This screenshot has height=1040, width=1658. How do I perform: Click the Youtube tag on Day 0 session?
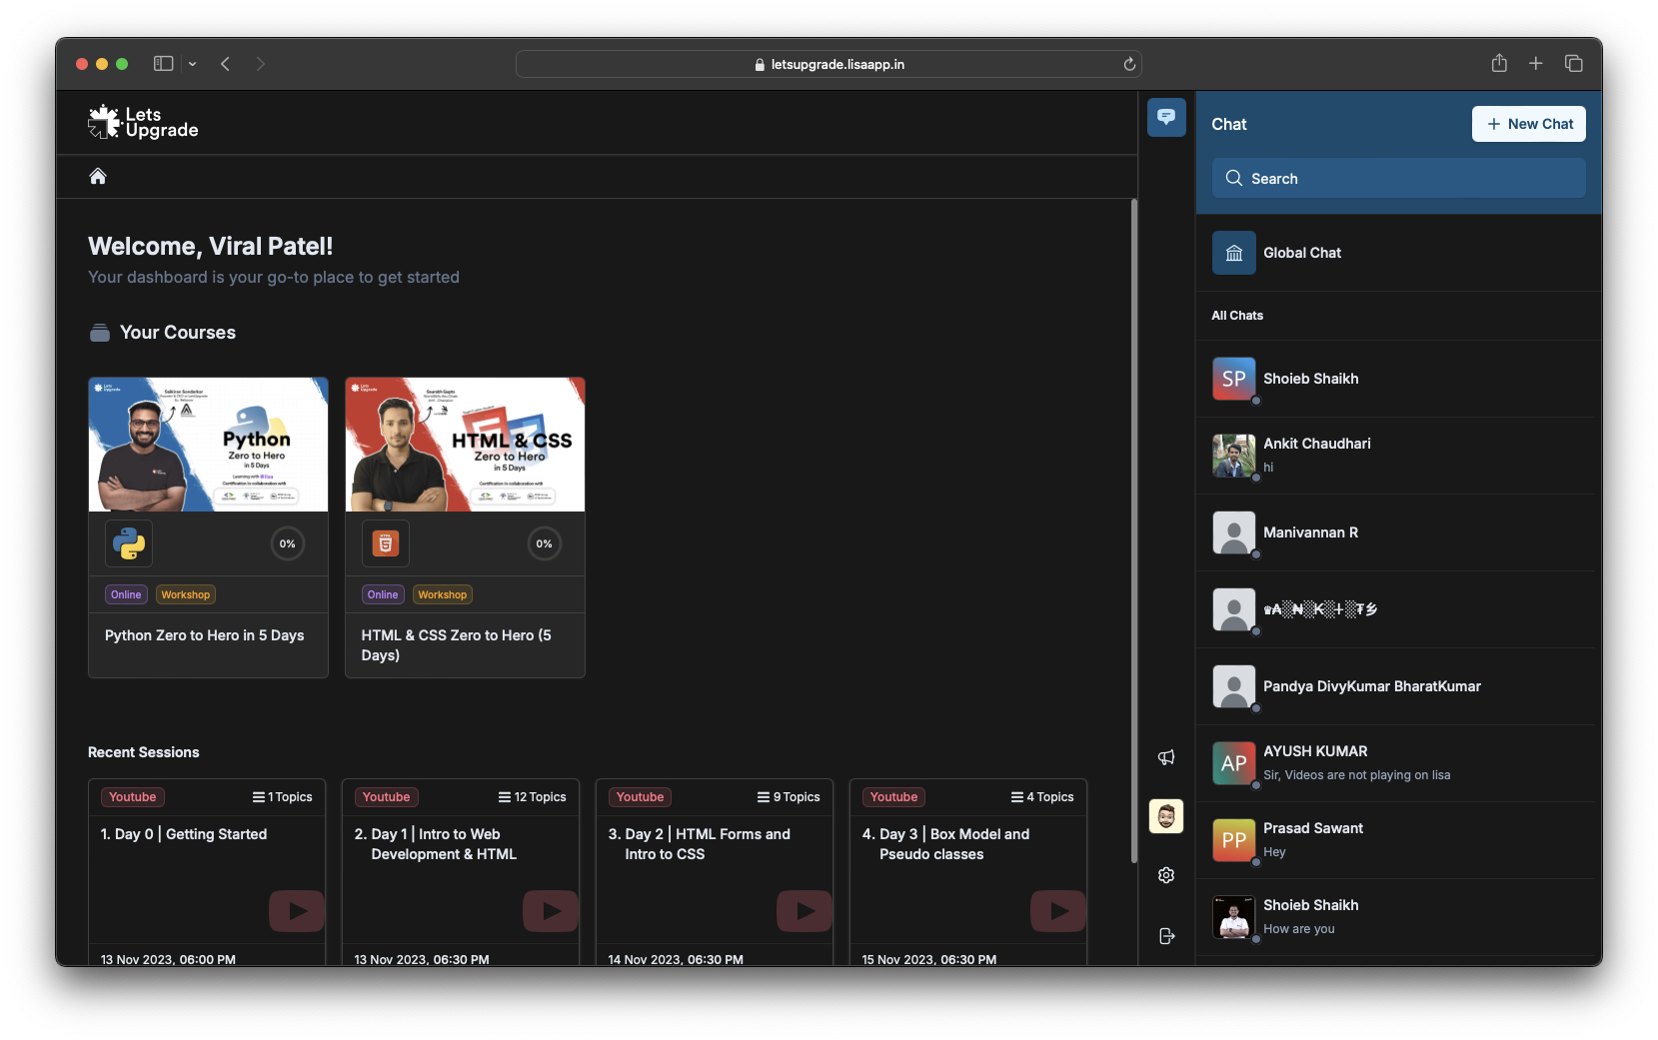click(133, 797)
